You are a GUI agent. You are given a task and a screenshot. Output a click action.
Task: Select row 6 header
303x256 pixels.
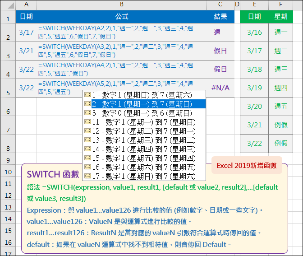8,107
